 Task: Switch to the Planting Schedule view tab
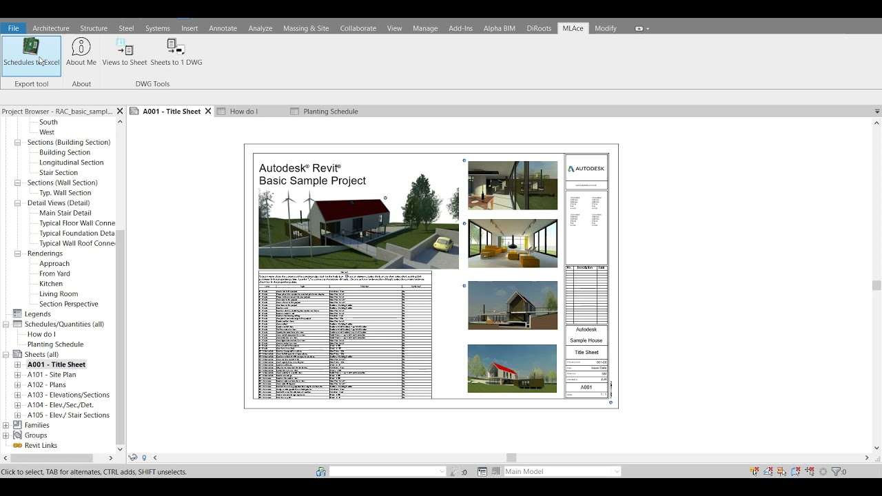tap(331, 111)
